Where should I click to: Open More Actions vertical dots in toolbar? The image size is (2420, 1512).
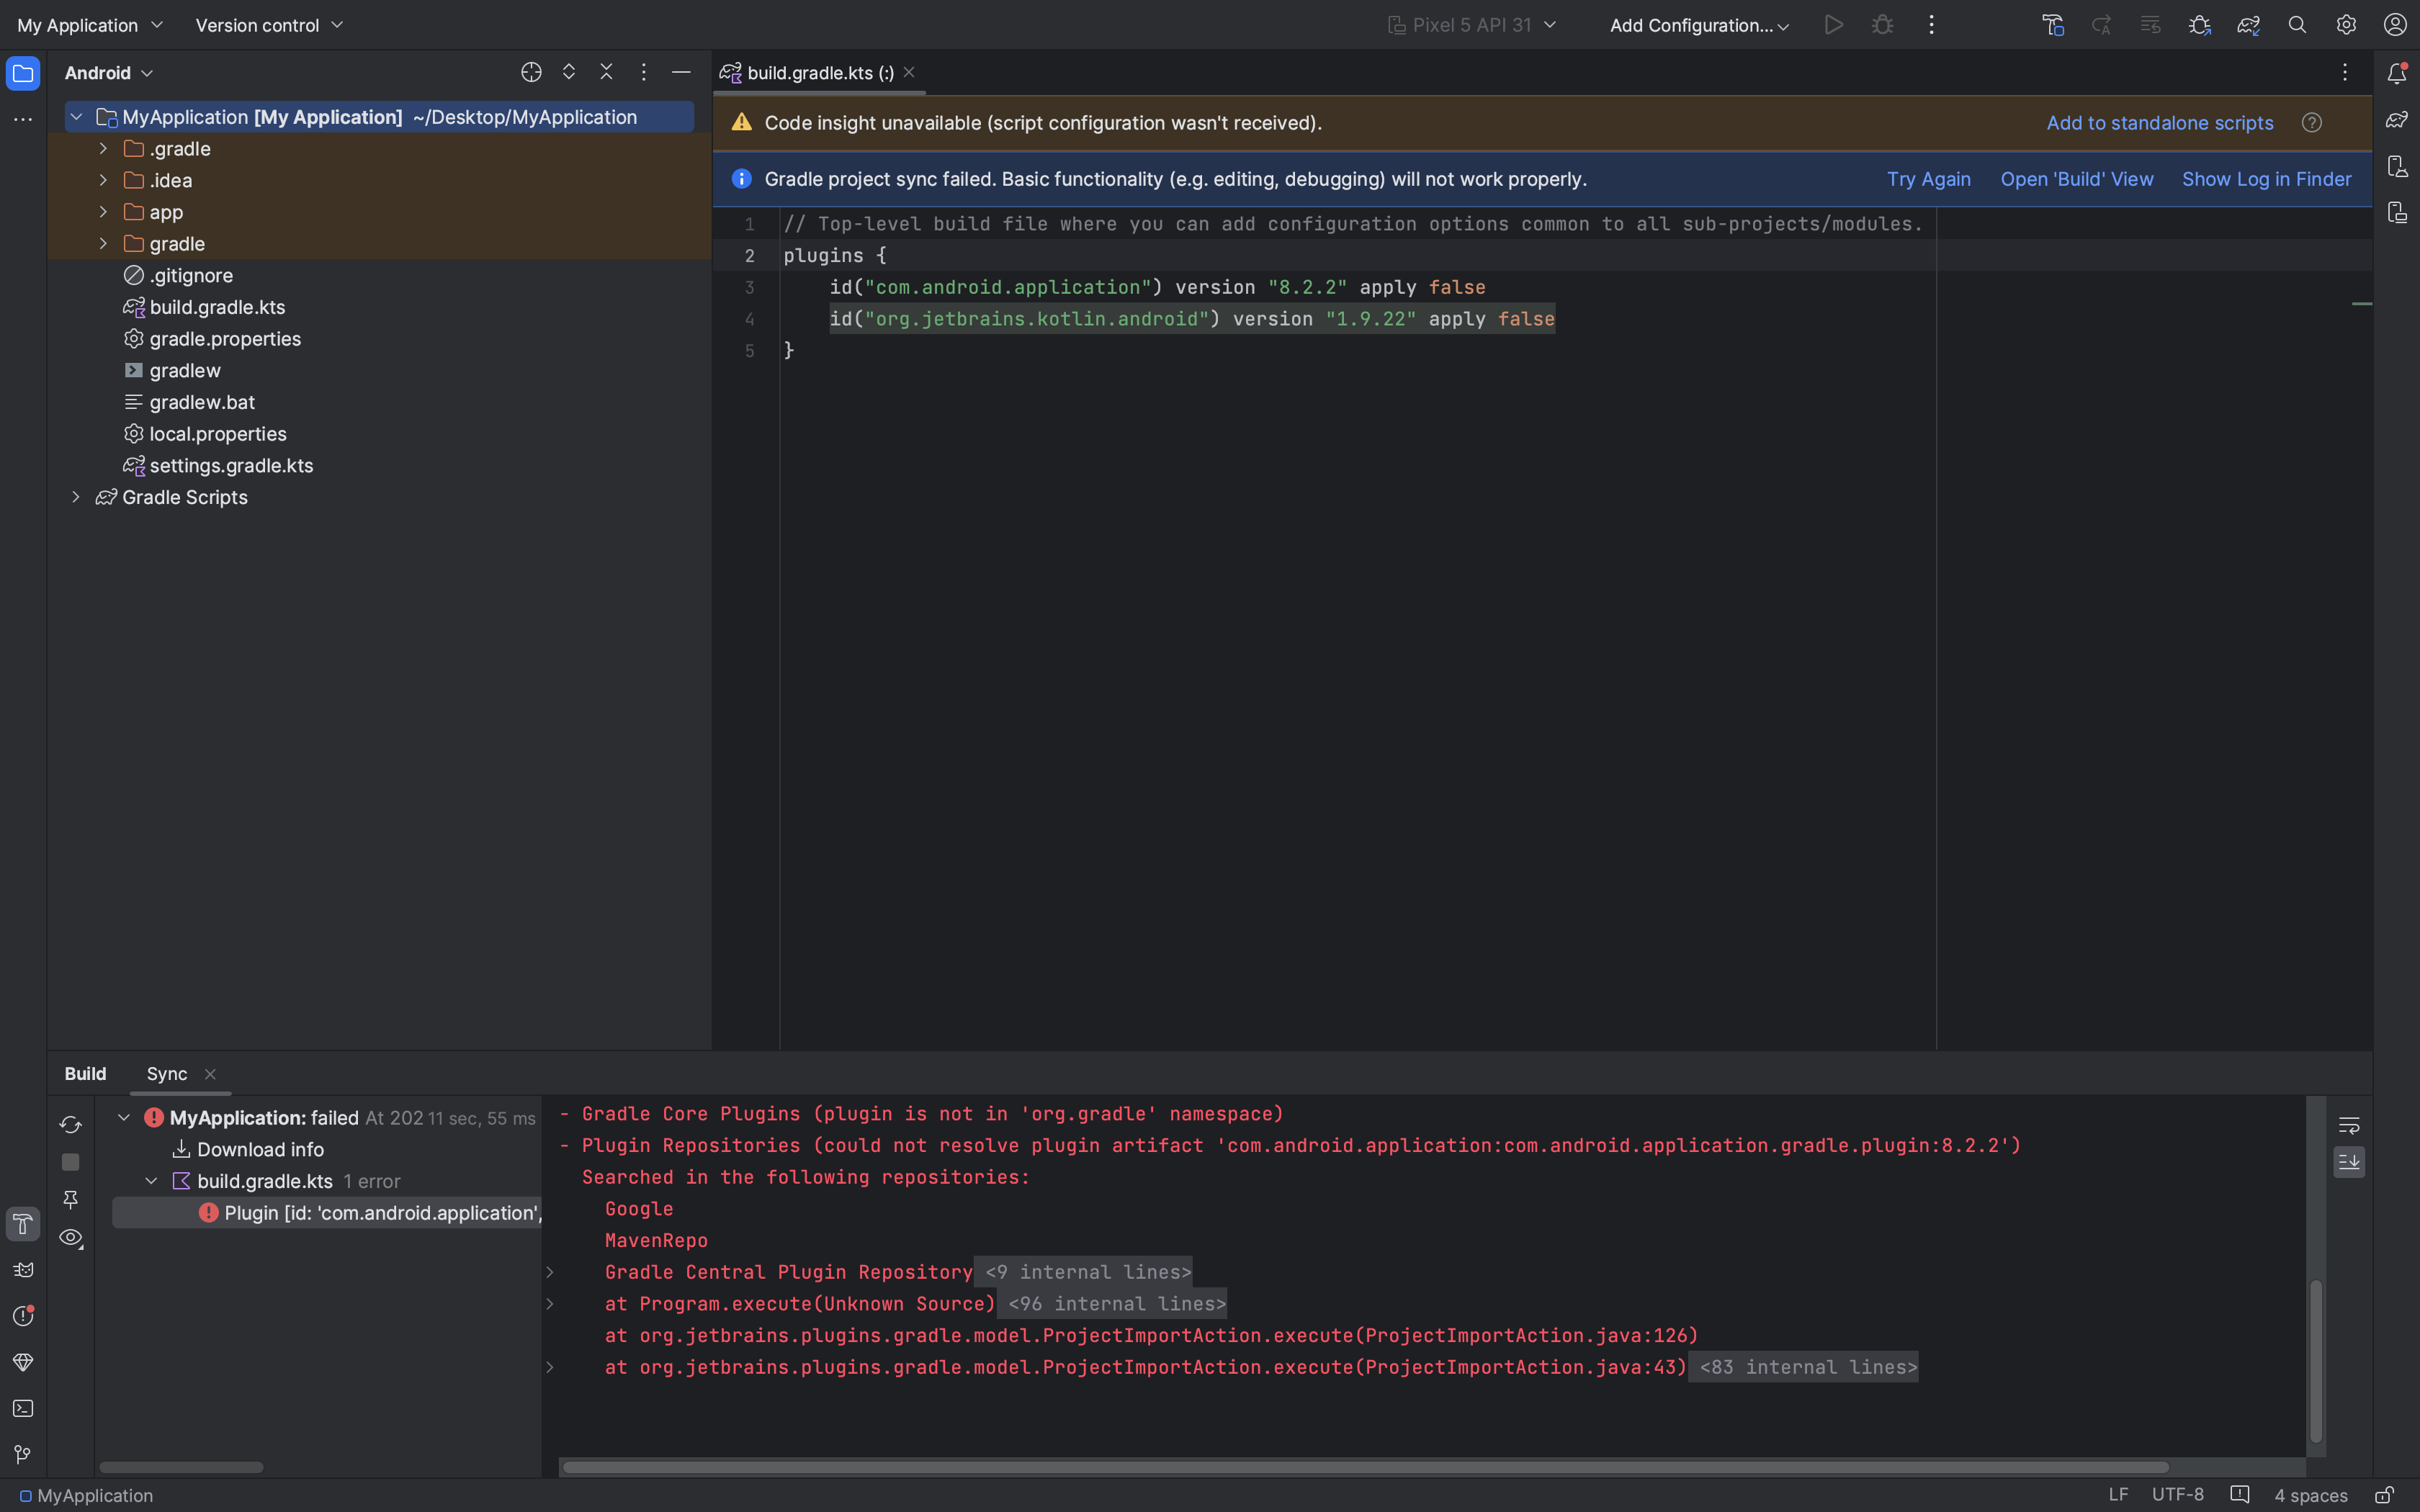point(1931,25)
